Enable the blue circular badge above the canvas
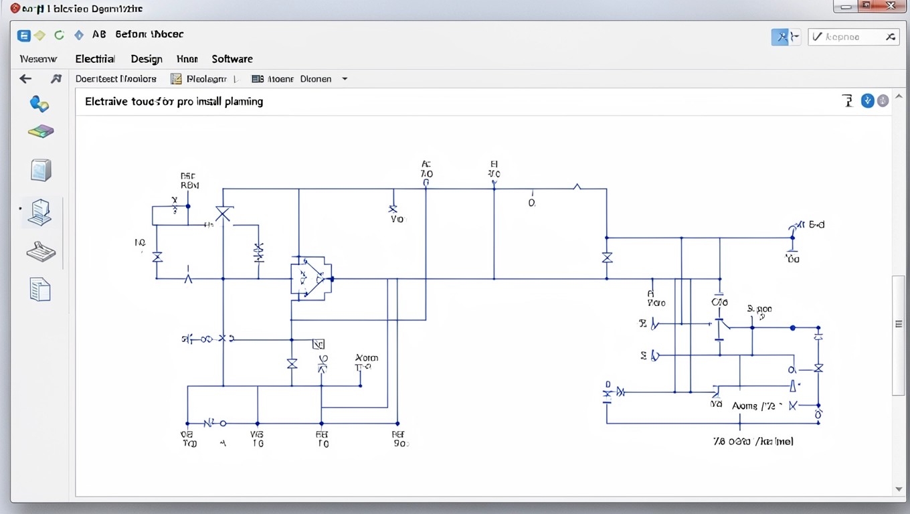Viewport: 910px width, 514px height. click(x=867, y=100)
